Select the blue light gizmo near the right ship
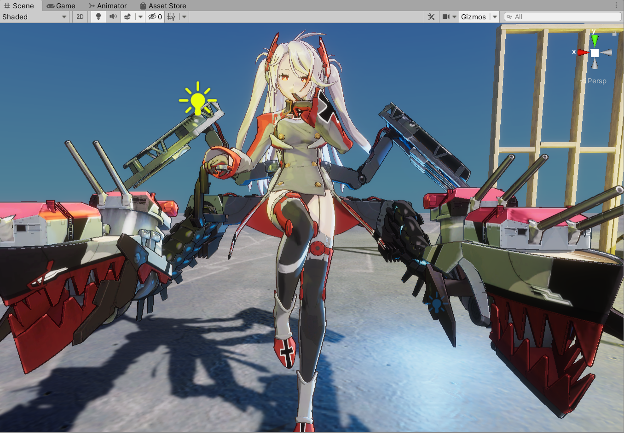This screenshot has height=433, width=624. [x=436, y=303]
